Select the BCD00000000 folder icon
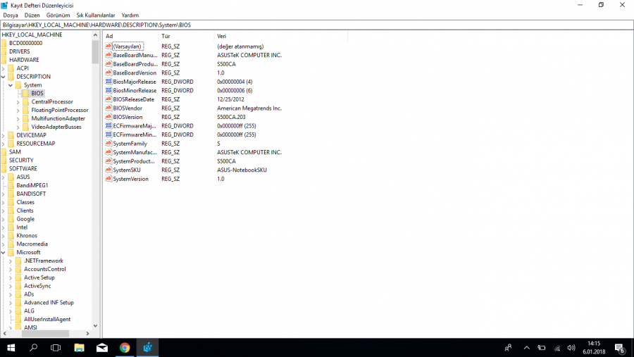The height and width of the screenshot is (357, 634). click(4, 43)
